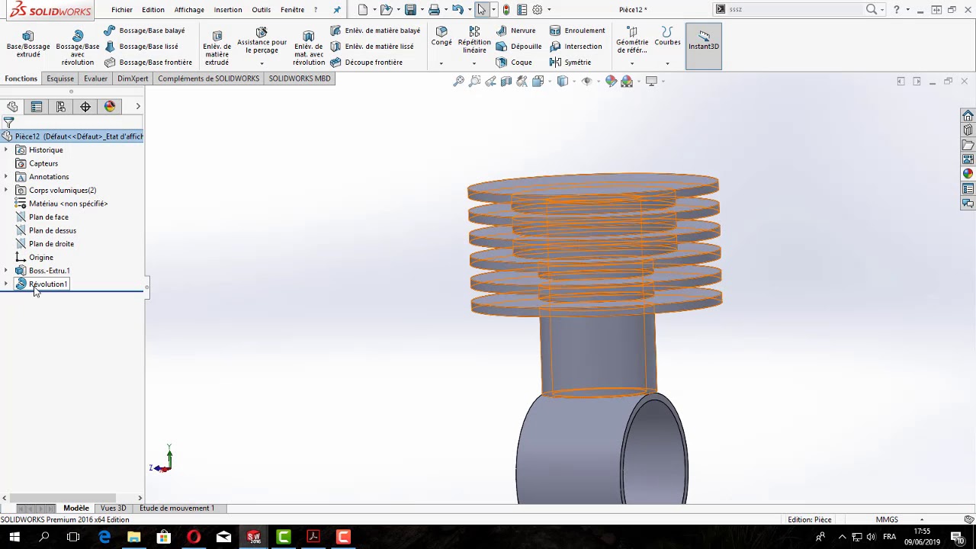Select the Dépouille draft tool
Viewport: 976px width, 549px height.
pos(518,47)
